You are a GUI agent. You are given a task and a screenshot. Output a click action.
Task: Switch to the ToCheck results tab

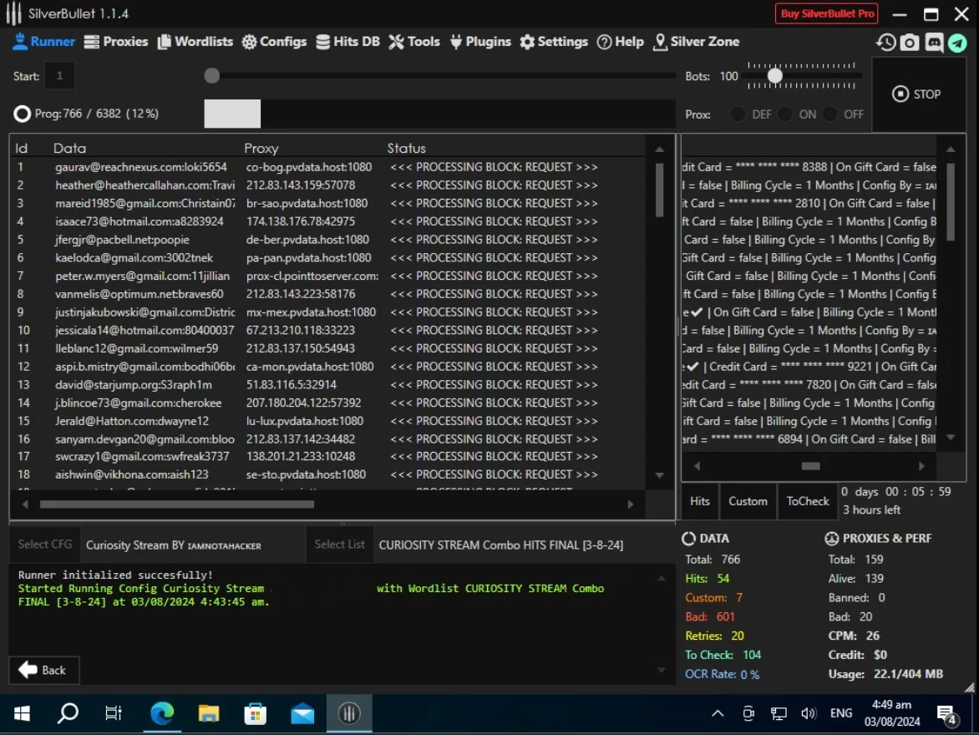coord(807,501)
